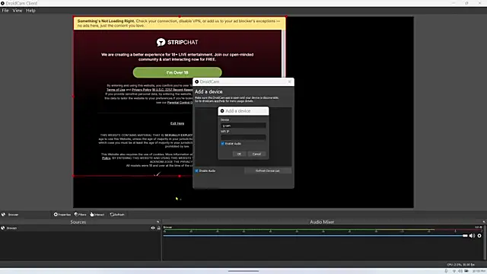487x274 pixels.
Task: Mute the Browser audio speaker icon
Action: click(x=472, y=236)
